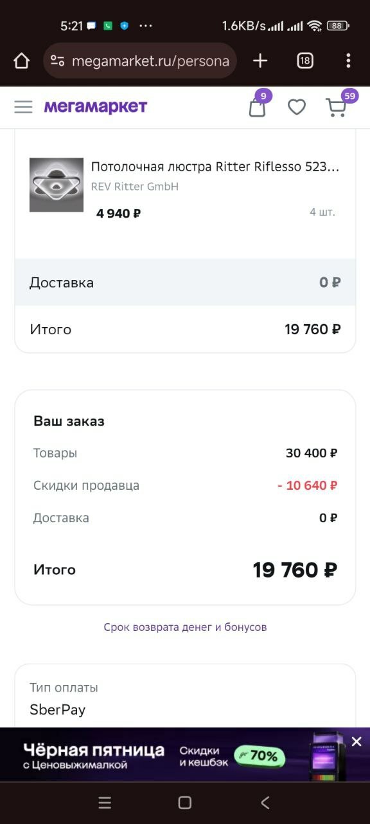Tap the мегамаркет logo

(x=95, y=107)
